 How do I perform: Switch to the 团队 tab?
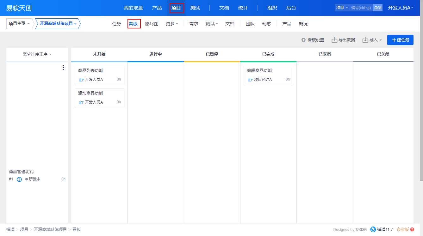coord(250,24)
